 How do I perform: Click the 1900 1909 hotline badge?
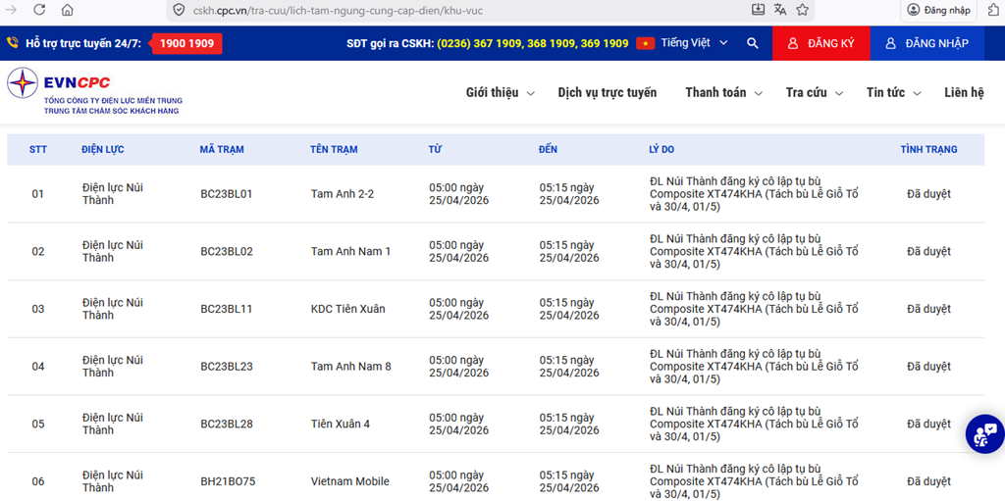pyautogui.click(x=186, y=43)
